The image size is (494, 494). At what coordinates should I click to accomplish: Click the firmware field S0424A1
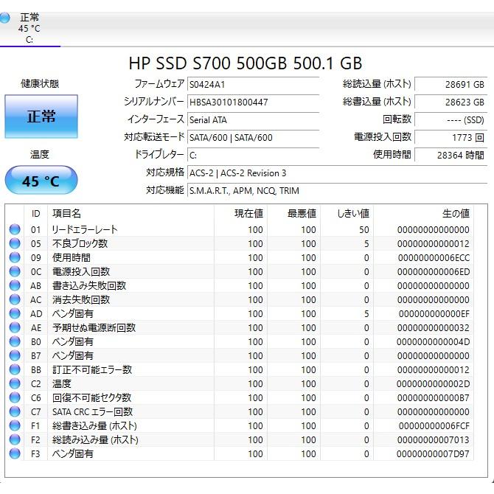(x=254, y=85)
